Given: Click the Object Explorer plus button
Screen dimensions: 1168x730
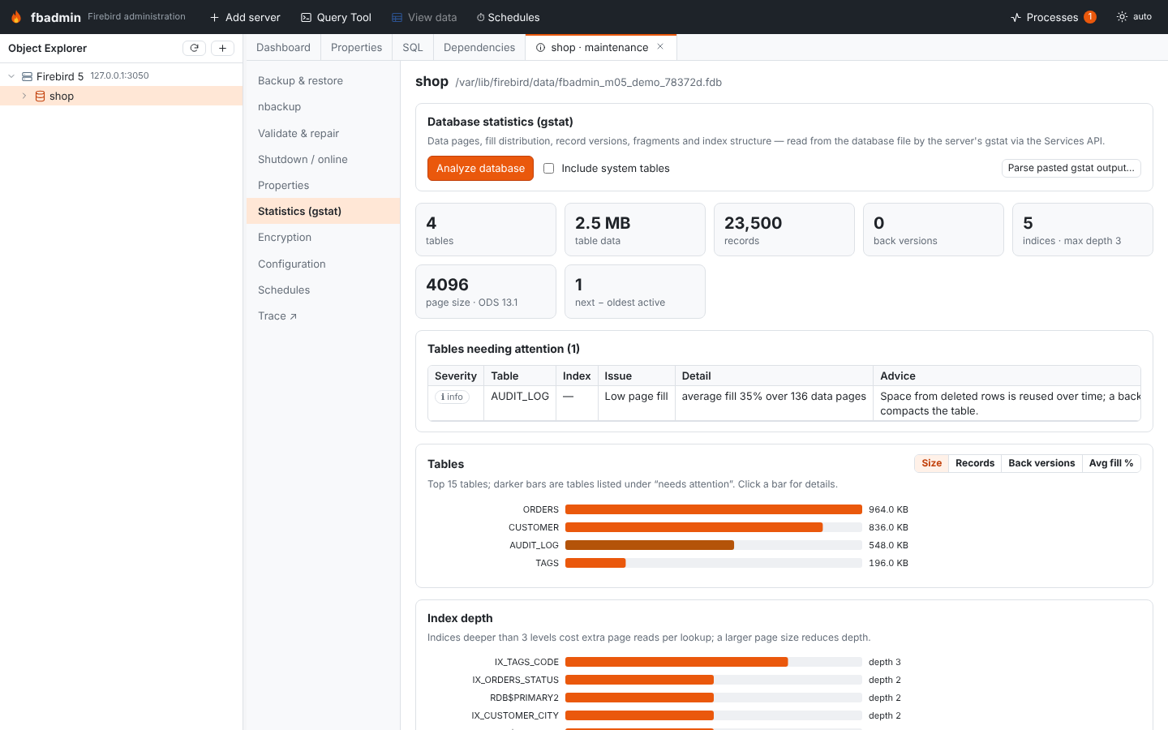Looking at the screenshot, I should 222,48.
